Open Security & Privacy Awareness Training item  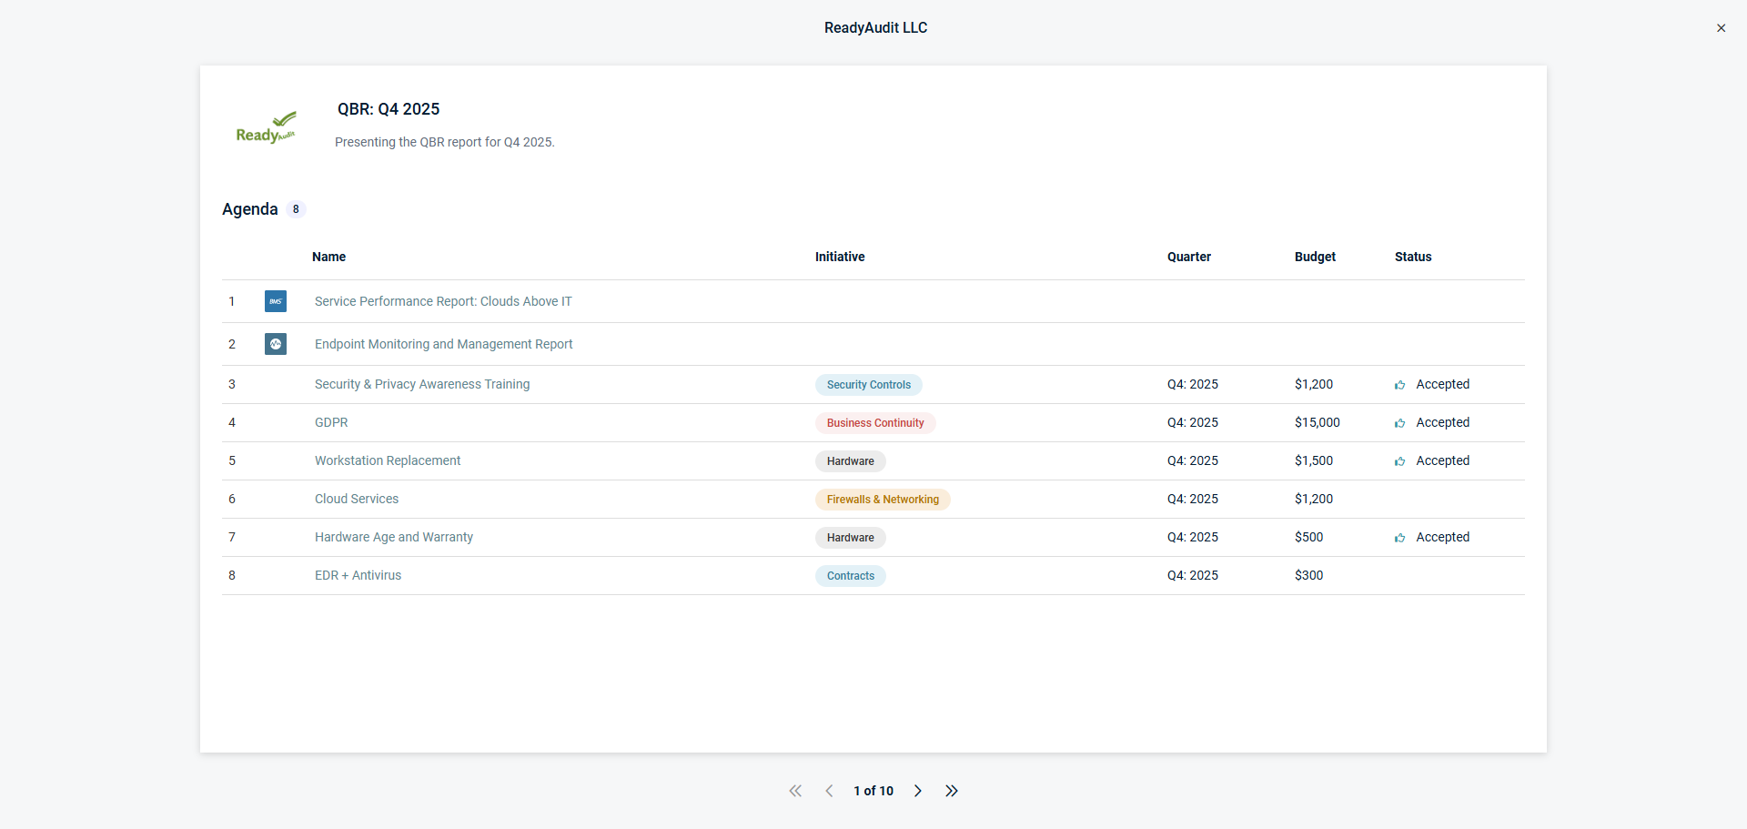(422, 384)
